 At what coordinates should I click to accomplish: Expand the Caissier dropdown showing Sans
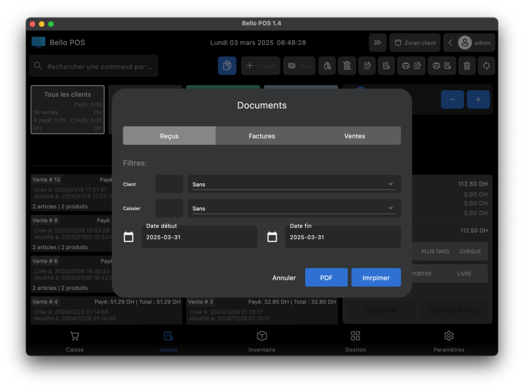tap(293, 208)
